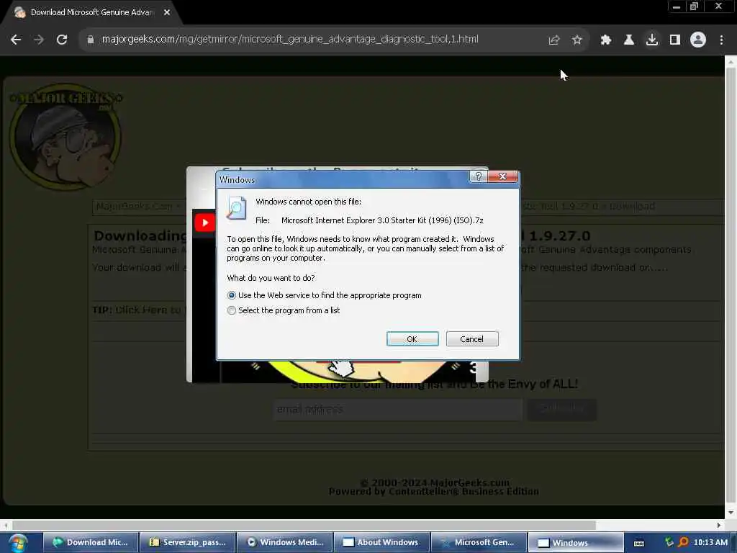The width and height of the screenshot is (737, 553).
Task: Toggle the browser side panel icon
Action: tap(675, 40)
